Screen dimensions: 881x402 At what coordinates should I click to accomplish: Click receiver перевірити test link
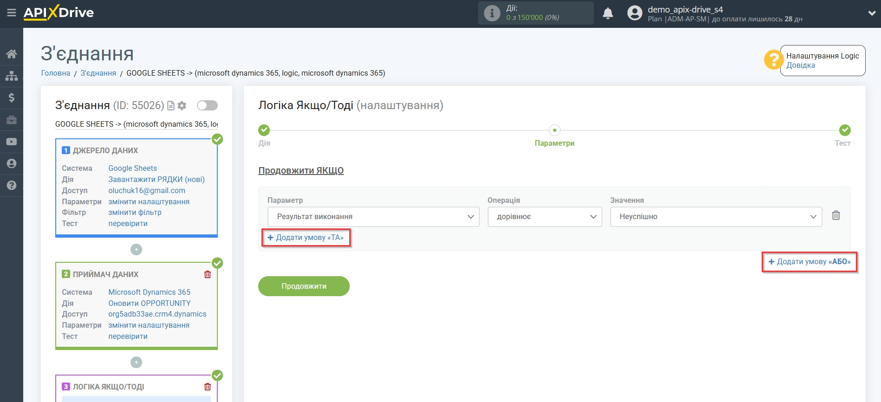click(x=128, y=336)
